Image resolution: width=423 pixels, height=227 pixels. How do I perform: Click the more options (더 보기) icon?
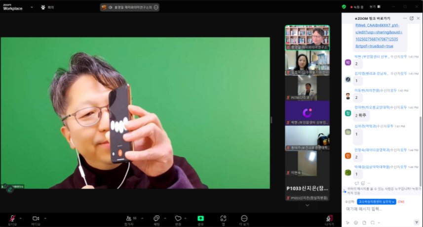[x=244, y=218]
